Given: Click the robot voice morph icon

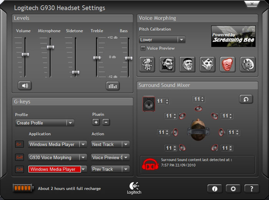Looking at the screenshot, I should (x=147, y=64).
